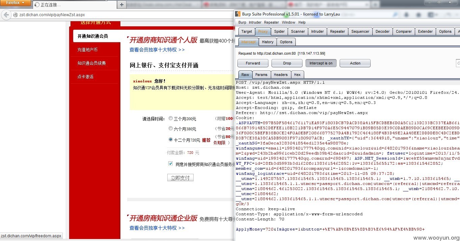Open Help menu in Burp Suite
Image resolution: width=460 pixels, height=241 pixels.
(x=302, y=22)
